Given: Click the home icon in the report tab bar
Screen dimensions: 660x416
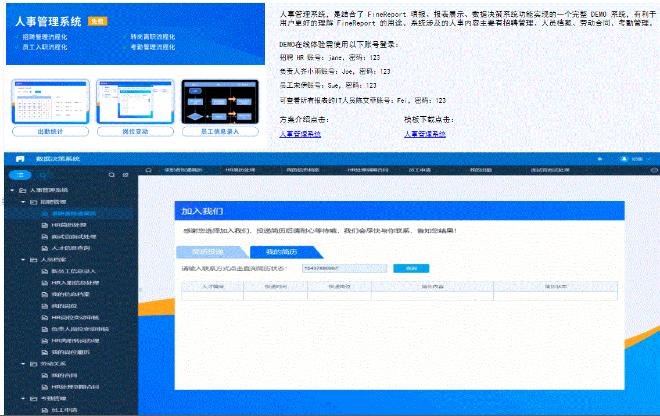Looking at the screenshot, I should click(x=149, y=170).
